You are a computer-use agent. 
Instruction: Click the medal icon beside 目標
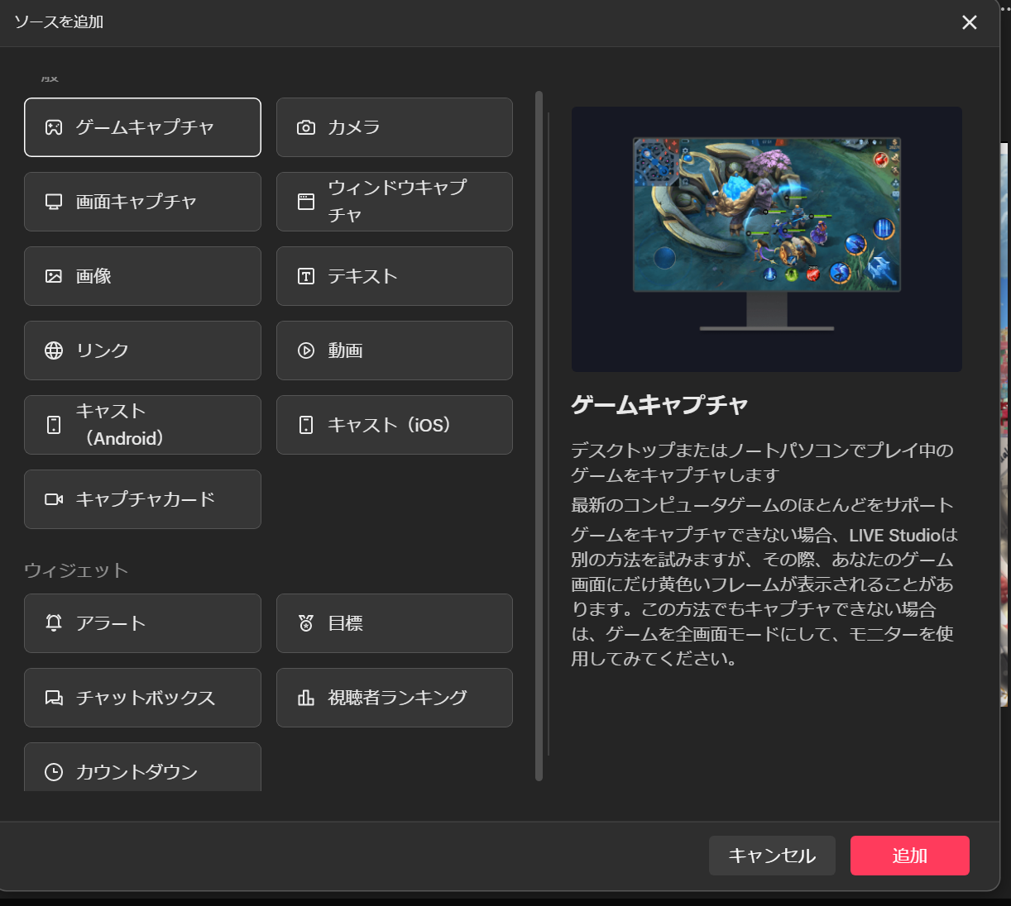coord(306,623)
